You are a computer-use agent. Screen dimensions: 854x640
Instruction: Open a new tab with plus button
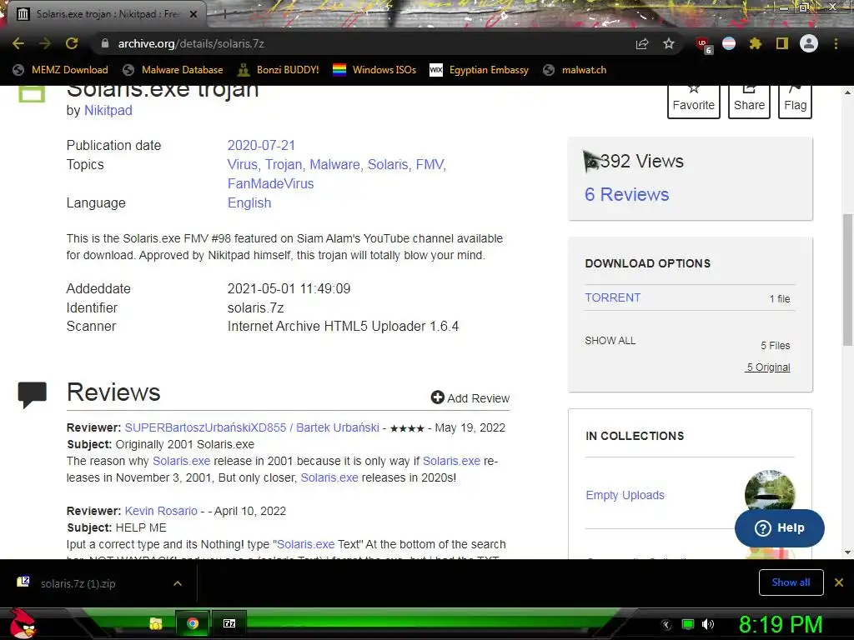pos(225,14)
